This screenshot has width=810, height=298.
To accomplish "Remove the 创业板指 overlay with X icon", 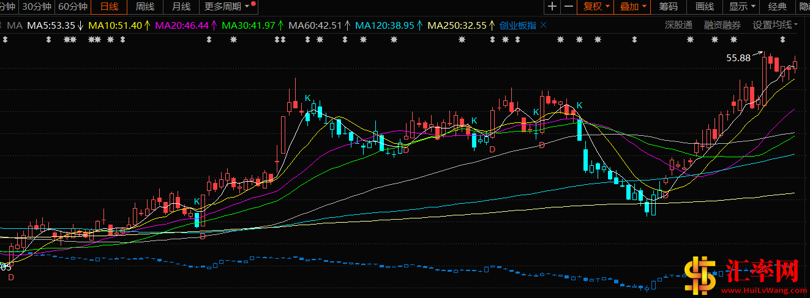I will point(542,26).
